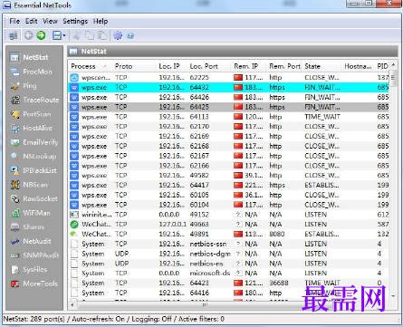Select the System row with netbios-ssn port
Image resolution: width=403 pixels, height=327 pixels.
point(229,244)
